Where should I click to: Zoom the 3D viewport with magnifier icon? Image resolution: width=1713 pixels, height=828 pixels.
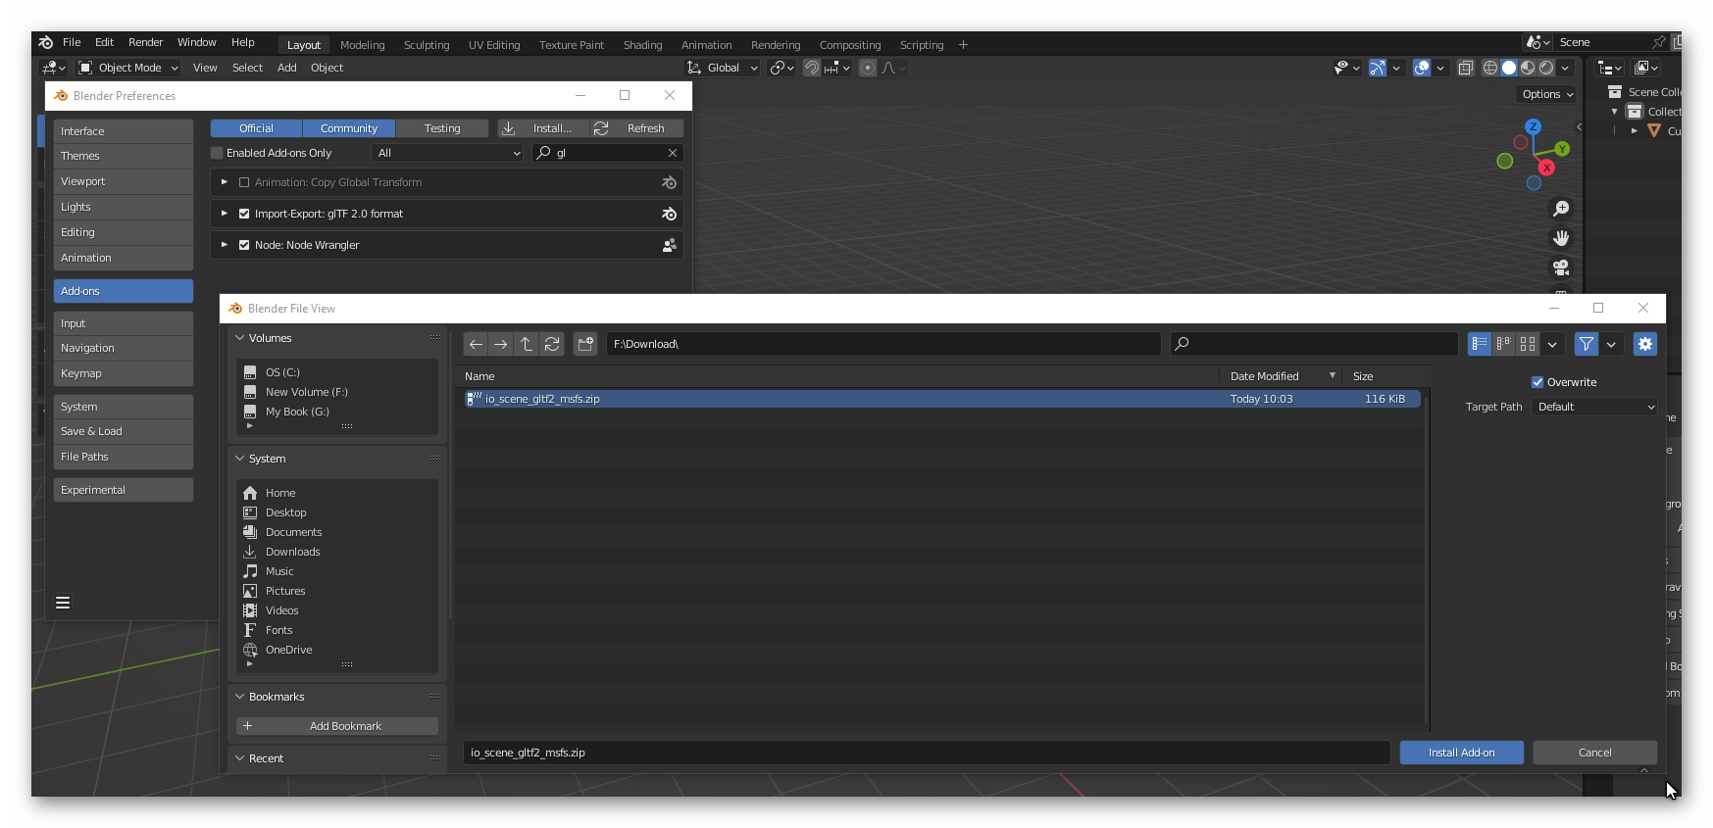pyautogui.click(x=1561, y=209)
